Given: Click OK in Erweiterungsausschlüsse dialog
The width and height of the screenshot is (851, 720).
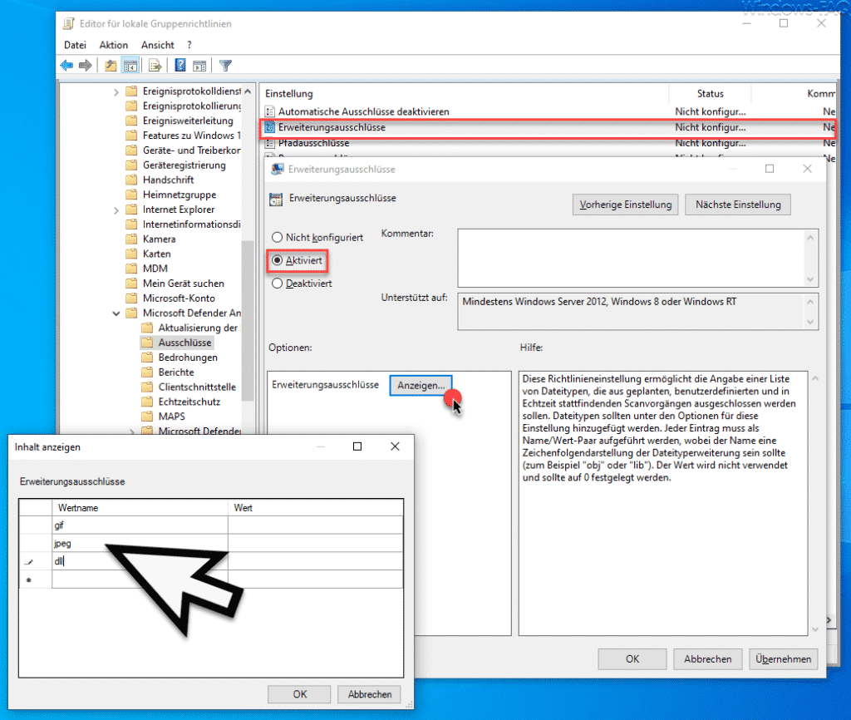Looking at the screenshot, I should tap(632, 658).
